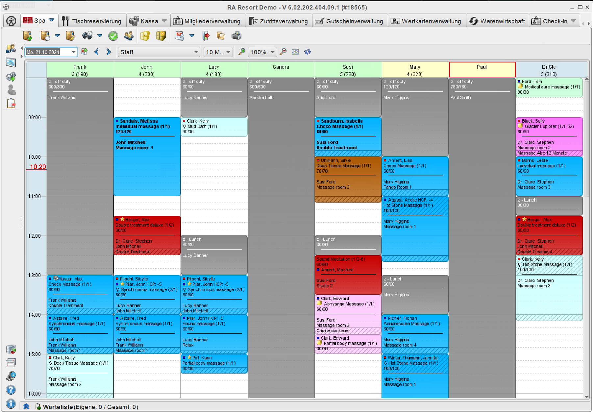
Task: Click the clipboard with red flag icon
Action: tap(11, 104)
